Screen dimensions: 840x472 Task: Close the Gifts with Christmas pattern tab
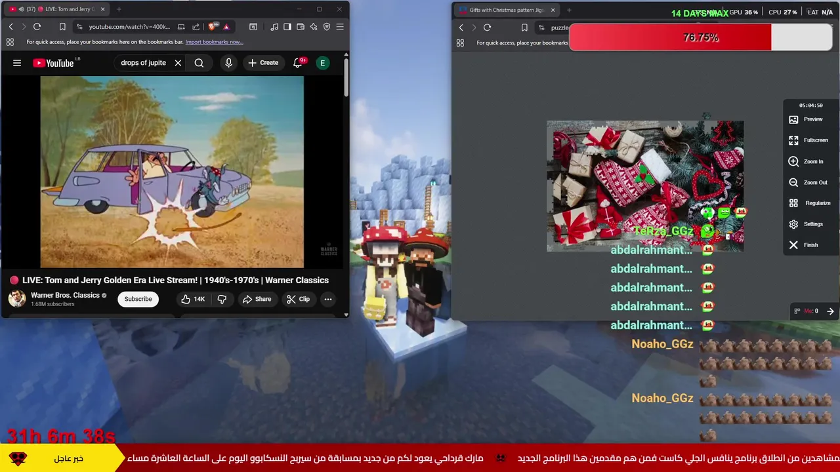tap(553, 10)
